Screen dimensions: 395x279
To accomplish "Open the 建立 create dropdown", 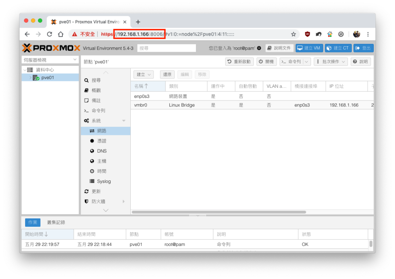I will pos(143,74).
